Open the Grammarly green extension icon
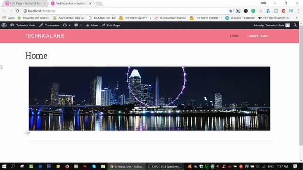This screenshot has height=170, width=303. (253, 11)
